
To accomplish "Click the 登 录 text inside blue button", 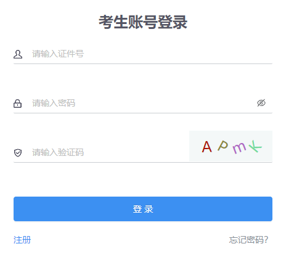I will [143, 209].
